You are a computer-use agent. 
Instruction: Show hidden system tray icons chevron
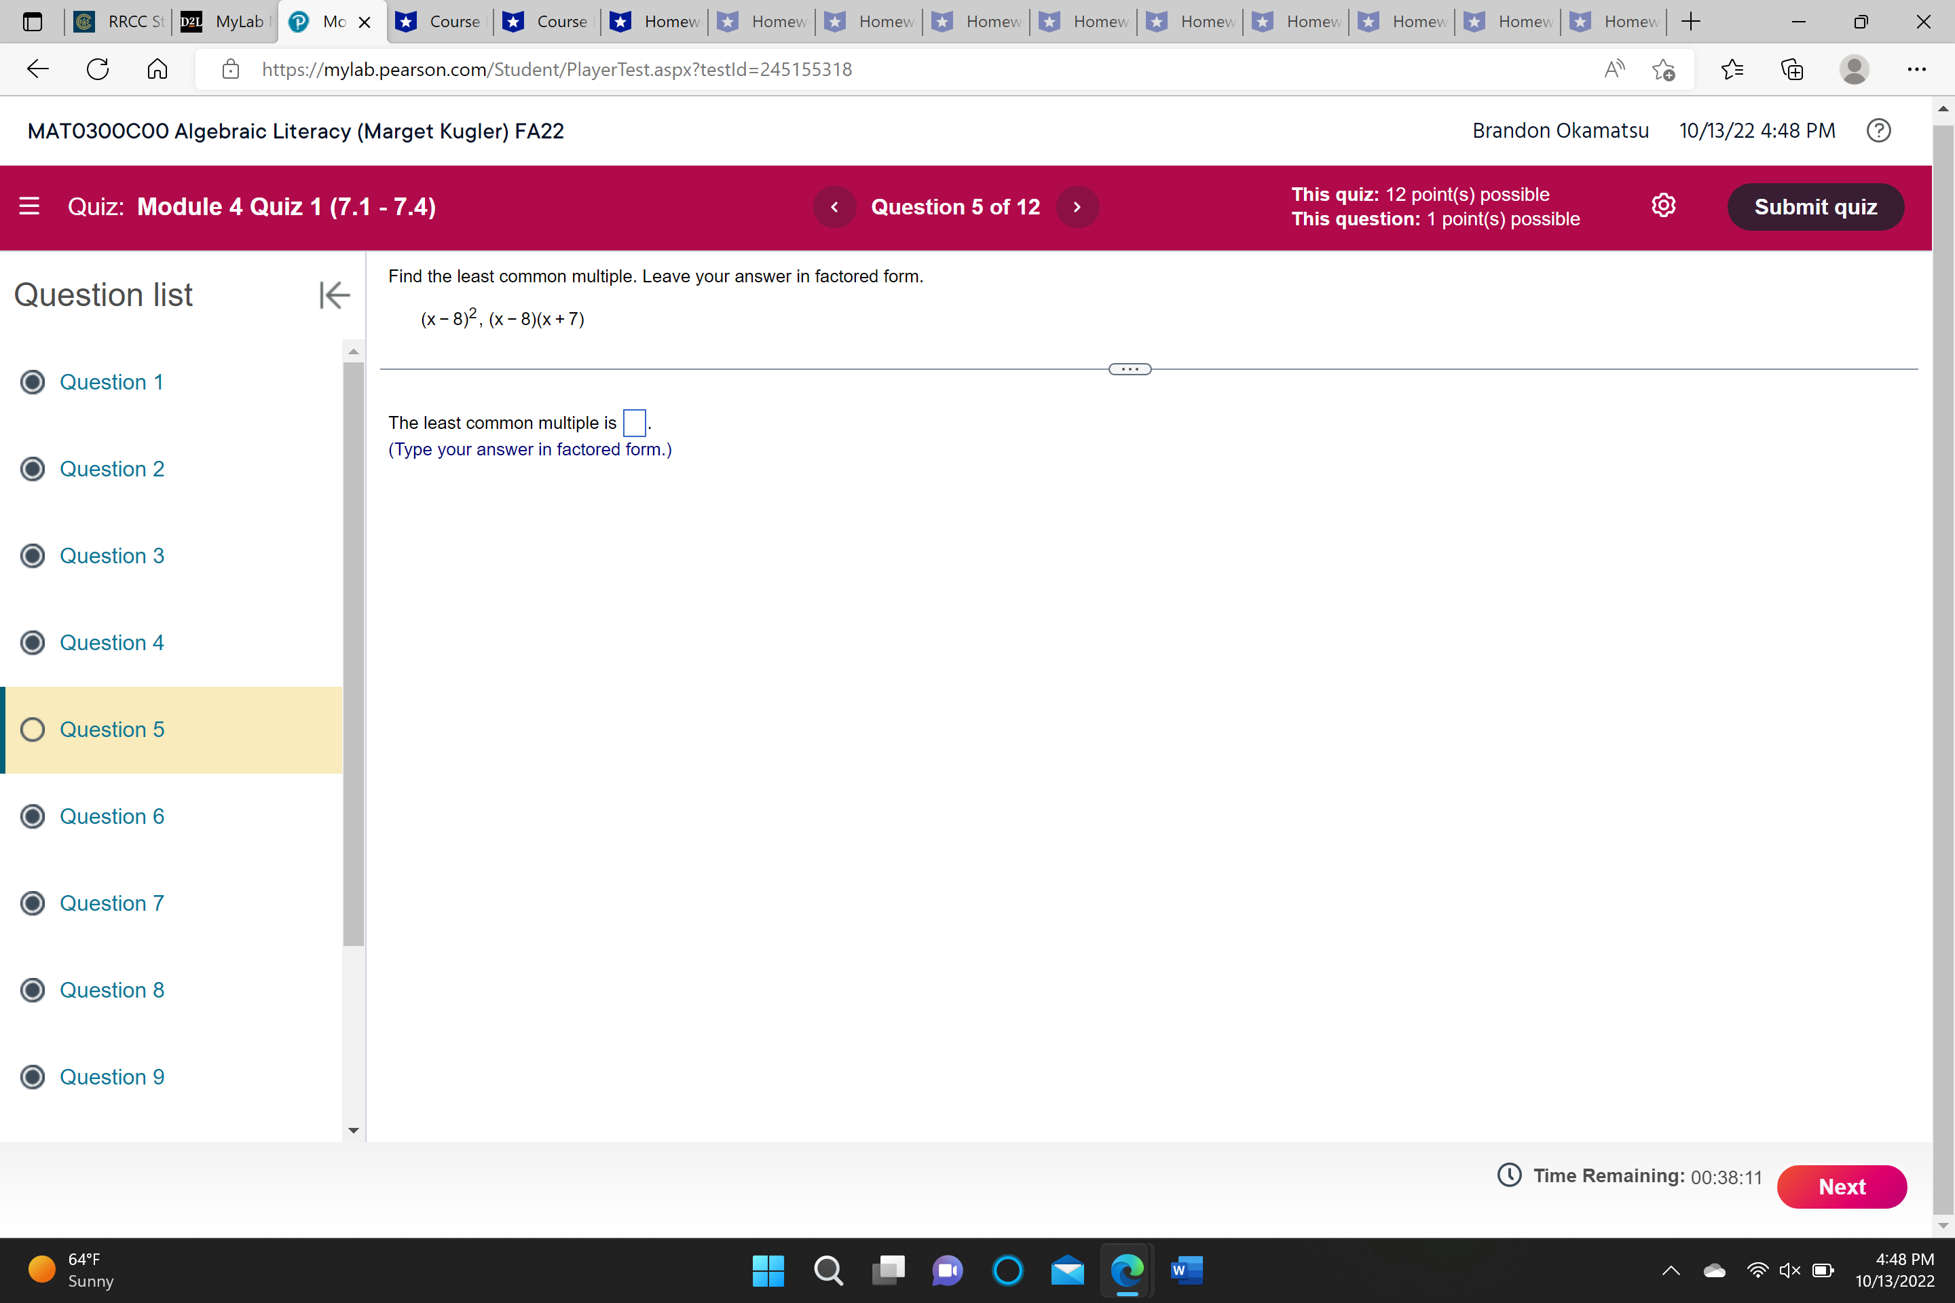click(x=1671, y=1270)
